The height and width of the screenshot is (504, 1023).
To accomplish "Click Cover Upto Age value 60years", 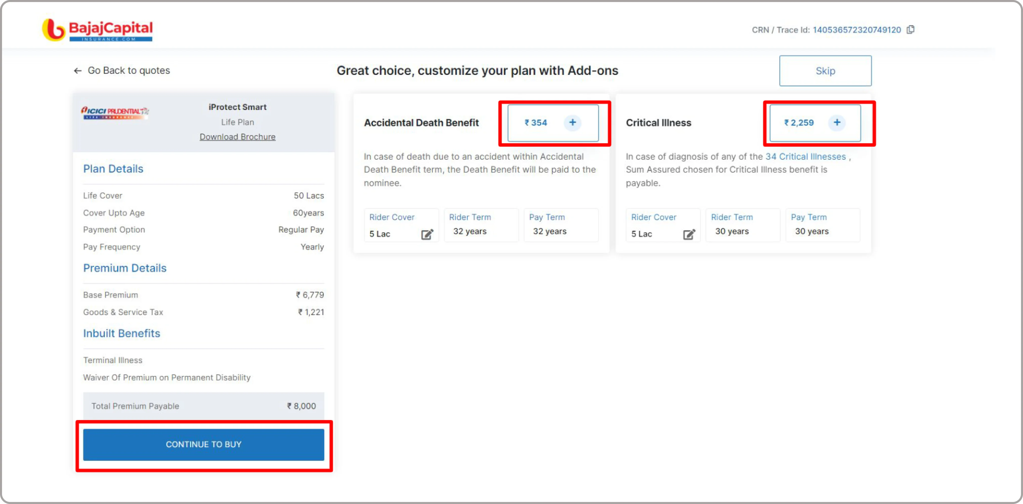I will pyautogui.click(x=308, y=213).
